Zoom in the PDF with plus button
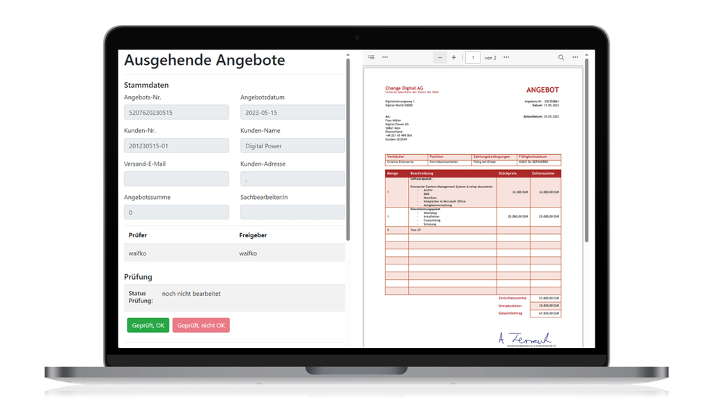The image size is (713, 410). tap(453, 57)
